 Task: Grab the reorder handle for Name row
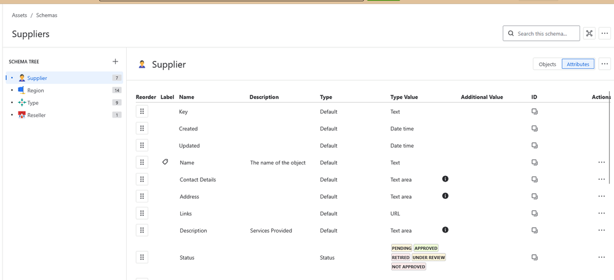click(x=142, y=162)
